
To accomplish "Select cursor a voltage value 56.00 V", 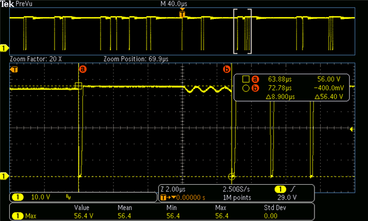I will point(328,79).
